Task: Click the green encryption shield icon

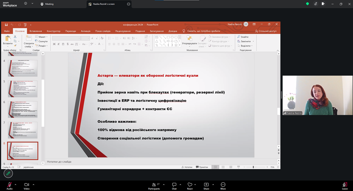Action: (x=307, y=4)
